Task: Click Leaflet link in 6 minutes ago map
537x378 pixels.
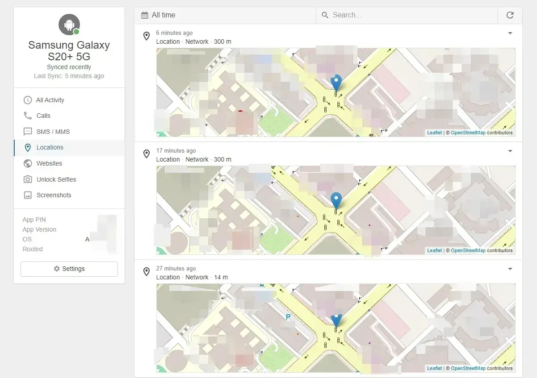Action: [434, 133]
